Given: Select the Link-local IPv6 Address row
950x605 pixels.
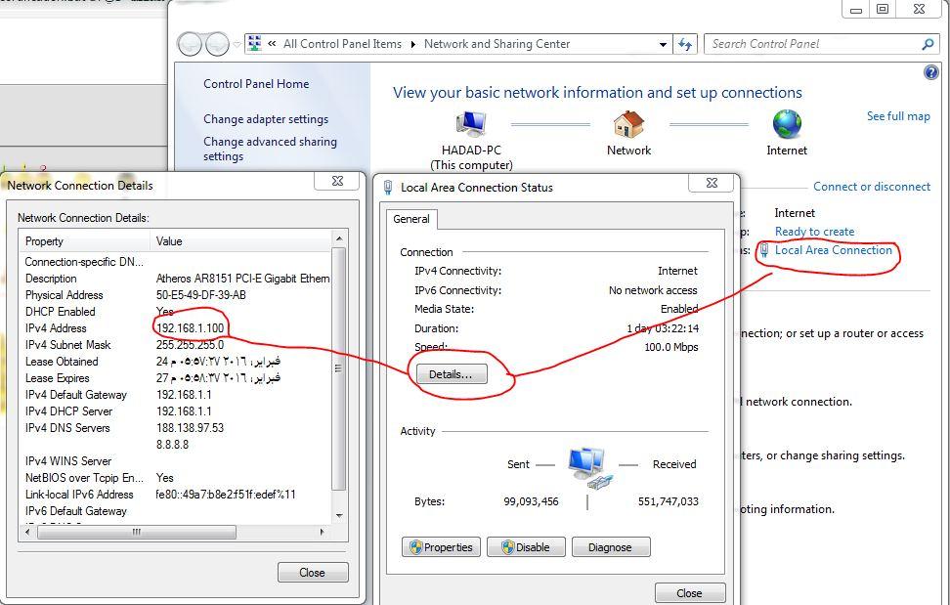Looking at the screenshot, I should [x=175, y=495].
